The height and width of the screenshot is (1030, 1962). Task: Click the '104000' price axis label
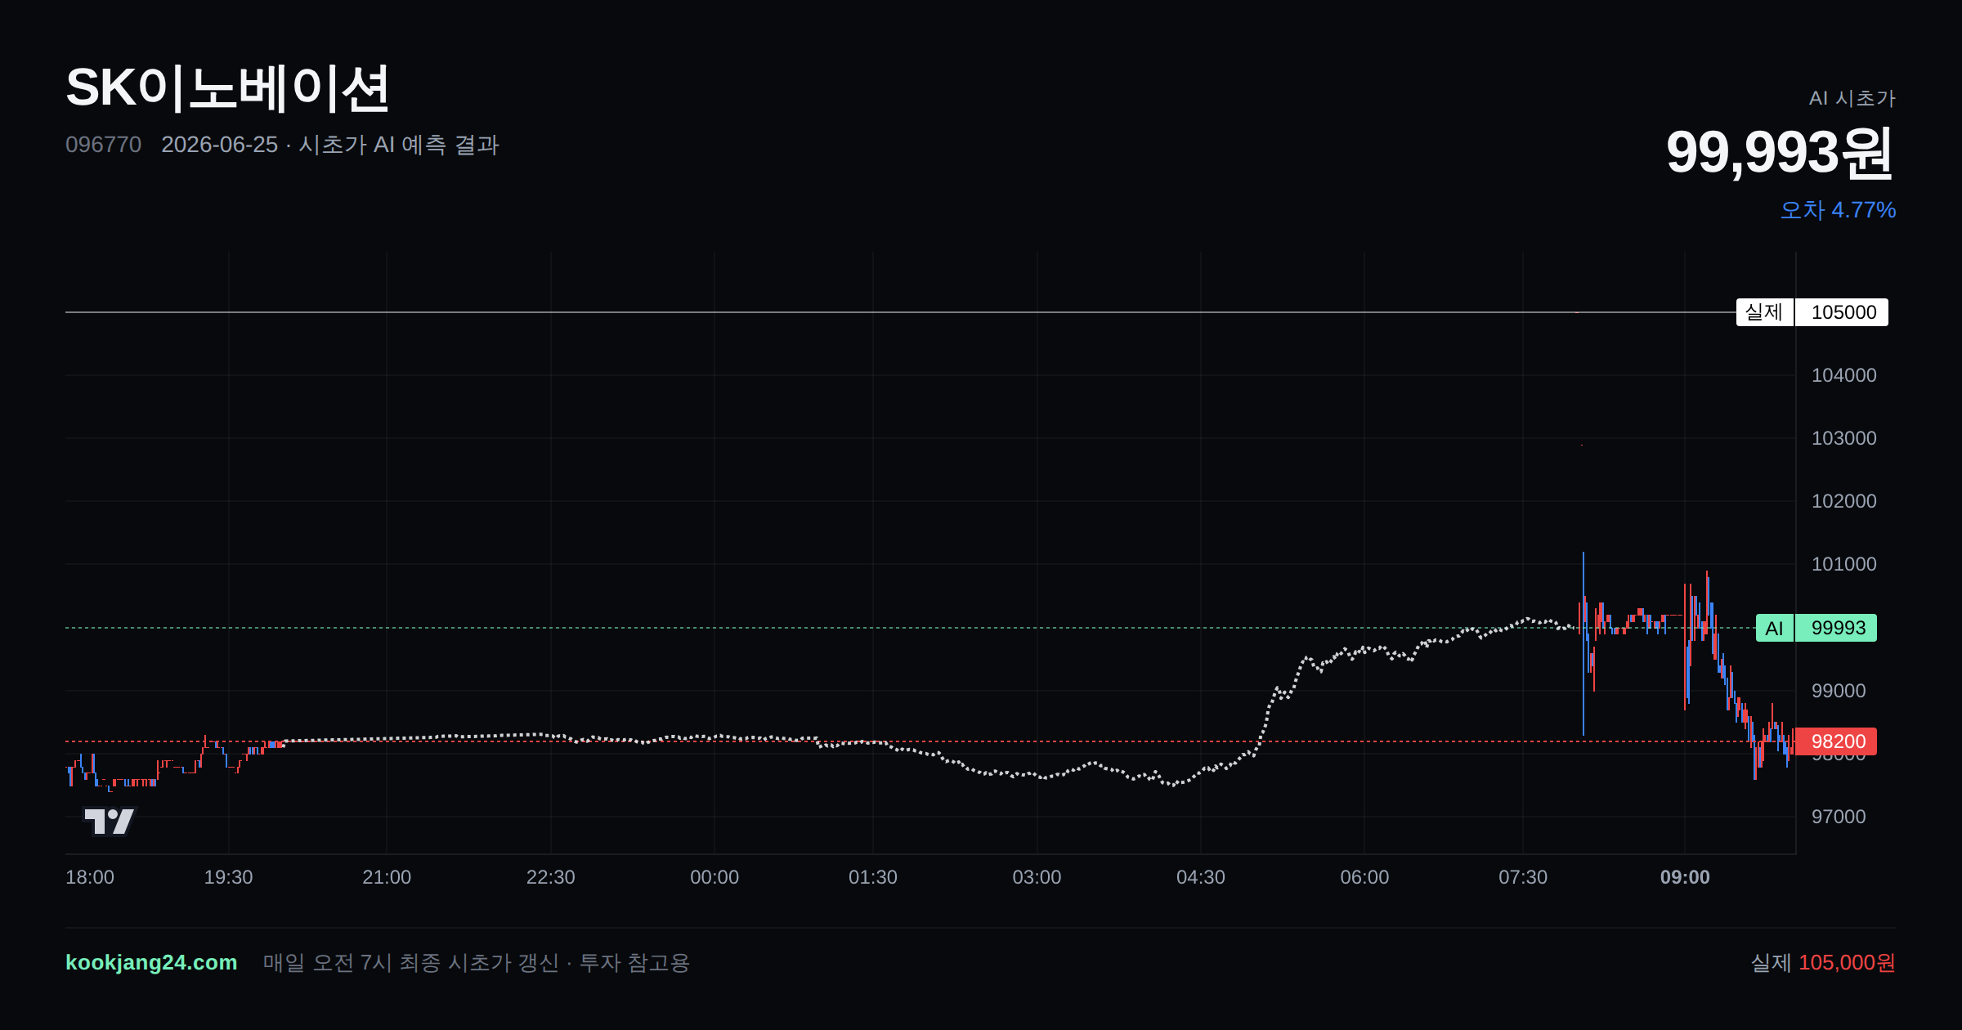pos(1843,375)
